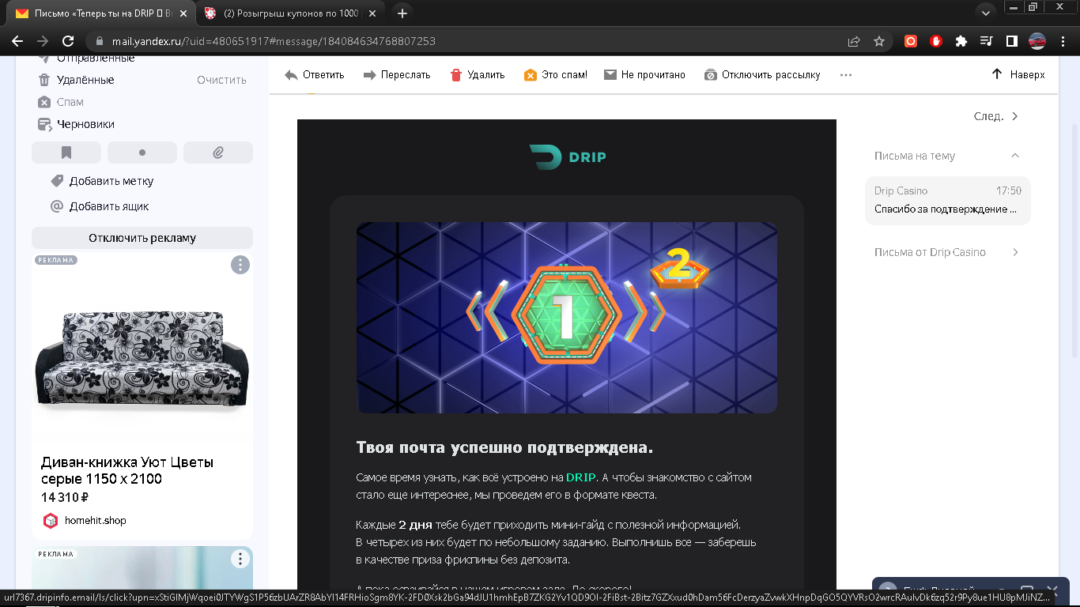
Task: Click the orange spam icon
Action: 531,75
